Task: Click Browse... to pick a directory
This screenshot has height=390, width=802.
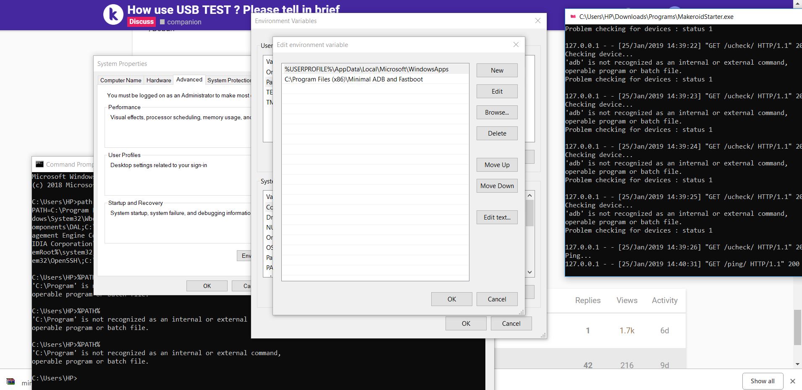Action: point(497,113)
